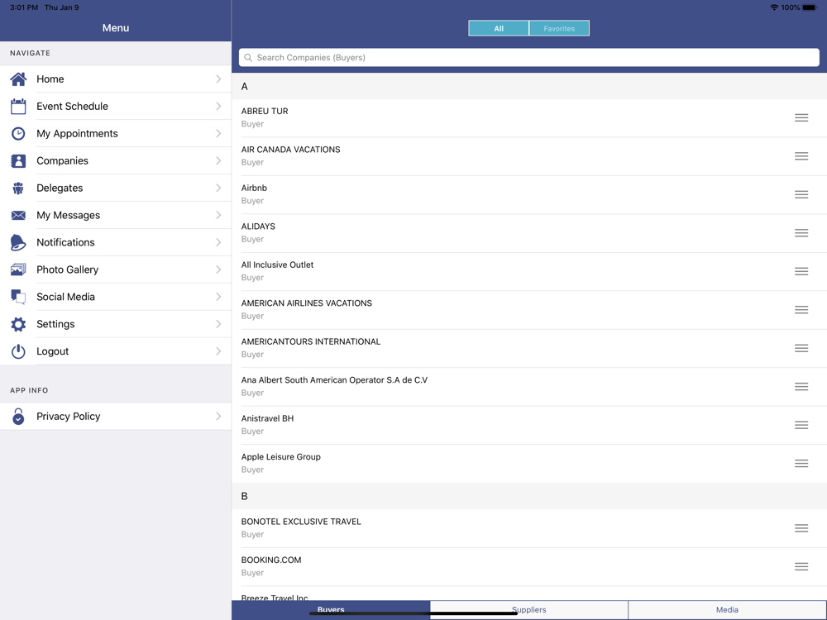The height and width of the screenshot is (620, 827).
Task: Switch to the Buyers tab
Action: tap(331, 610)
